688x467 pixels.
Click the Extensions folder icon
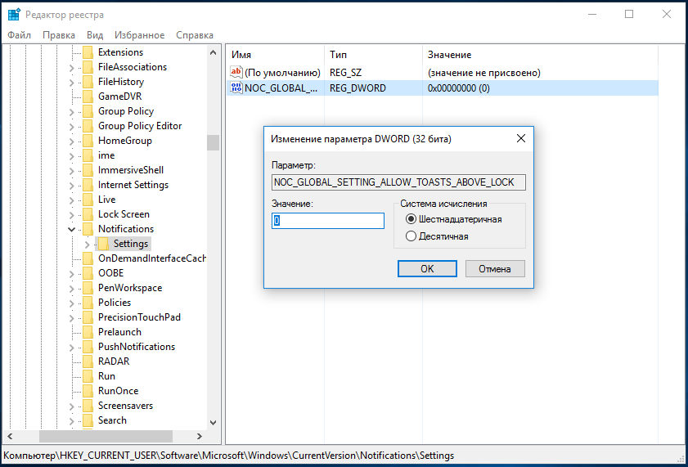coord(88,52)
